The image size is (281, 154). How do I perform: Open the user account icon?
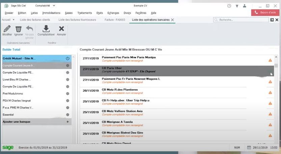coord(245,6)
